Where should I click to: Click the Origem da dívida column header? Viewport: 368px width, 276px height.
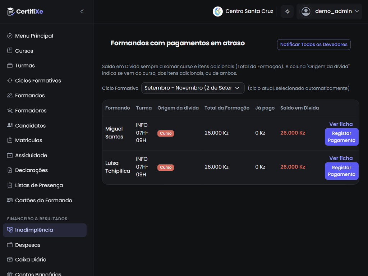tap(178, 108)
